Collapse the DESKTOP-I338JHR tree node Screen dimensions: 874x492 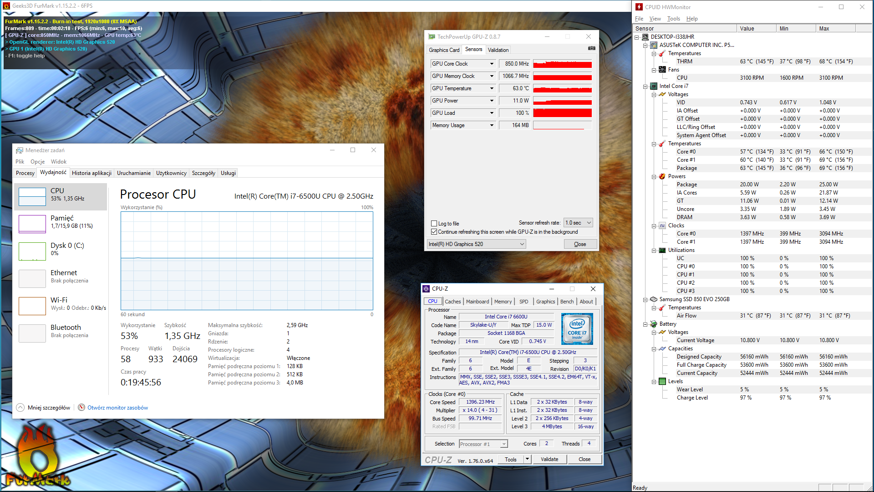pyautogui.click(x=637, y=37)
